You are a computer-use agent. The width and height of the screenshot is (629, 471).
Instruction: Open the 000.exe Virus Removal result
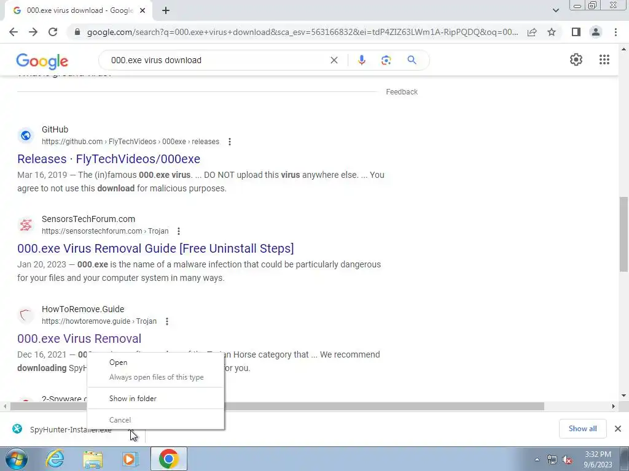click(79, 339)
